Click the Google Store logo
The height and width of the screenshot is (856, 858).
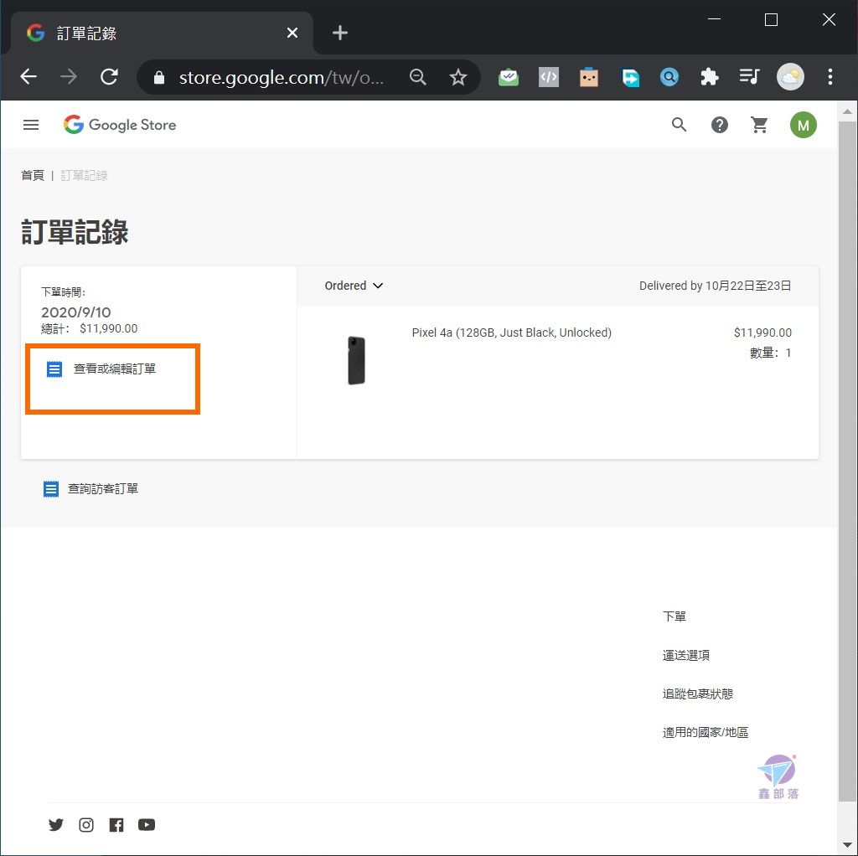[120, 125]
